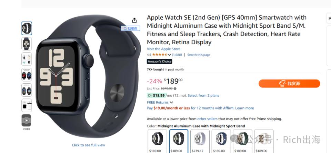Visit the Apple Store link
The width and height of the screenshot is (331, 153).
pos(163,49)
